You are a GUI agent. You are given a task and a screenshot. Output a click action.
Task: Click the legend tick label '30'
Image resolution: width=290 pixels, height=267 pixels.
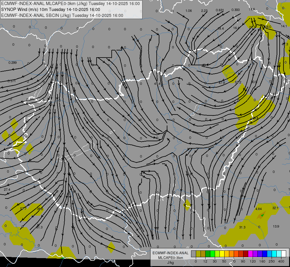click(x=214, y=261)
